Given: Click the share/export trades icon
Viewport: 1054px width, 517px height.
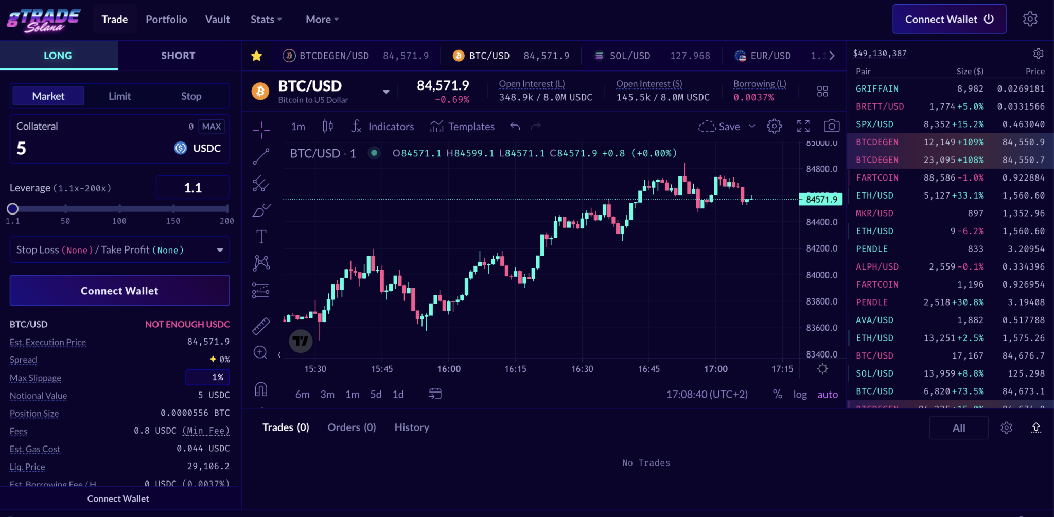Looking at the screenshot, I should (1036, 428).
